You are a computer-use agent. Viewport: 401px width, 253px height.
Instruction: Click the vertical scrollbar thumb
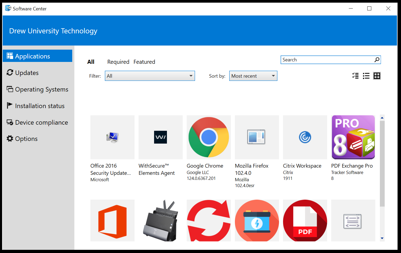tap(382, 164)
